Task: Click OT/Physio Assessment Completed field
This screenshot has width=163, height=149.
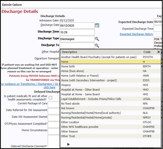Action: (54, 125)
